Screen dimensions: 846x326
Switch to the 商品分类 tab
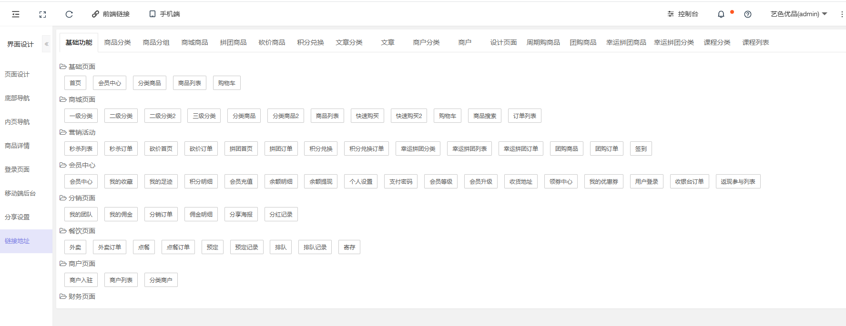[117, 42]
